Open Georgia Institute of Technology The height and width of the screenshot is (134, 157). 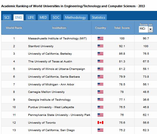[49, 99]
